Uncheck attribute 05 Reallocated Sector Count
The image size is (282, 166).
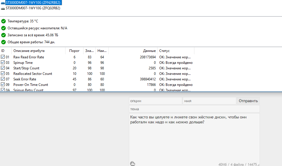tap(3, 73)
